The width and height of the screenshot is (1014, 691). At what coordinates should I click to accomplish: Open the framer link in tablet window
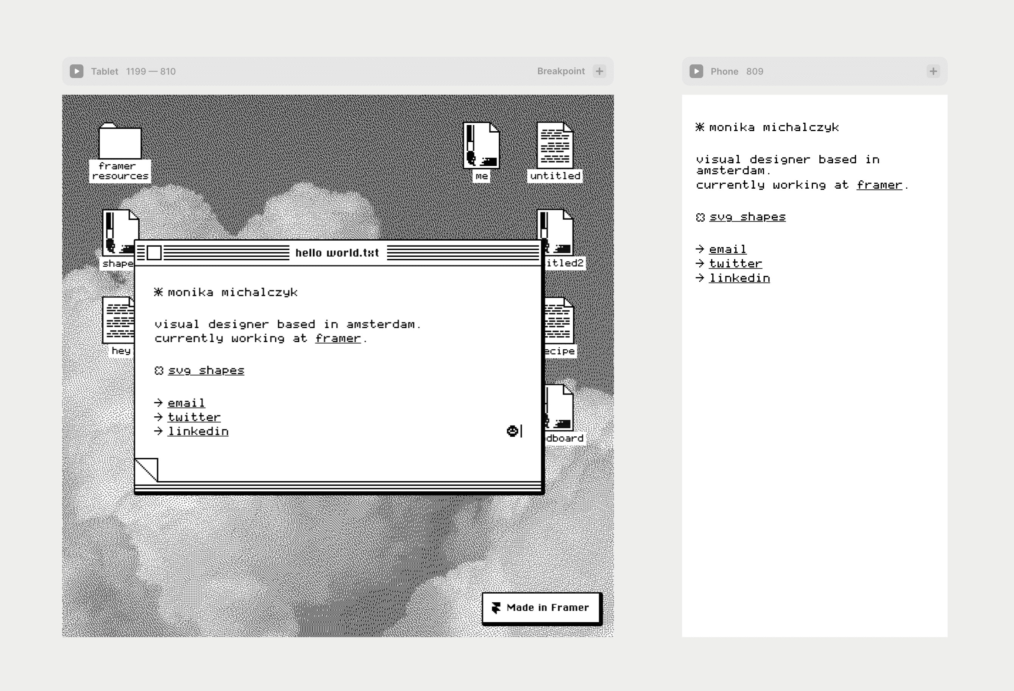coord(338,338)
